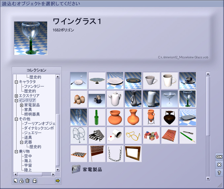The image size is (224, 189).
Task: Click the tree's scroll down arrow
Action: click(x=58, y=170)
